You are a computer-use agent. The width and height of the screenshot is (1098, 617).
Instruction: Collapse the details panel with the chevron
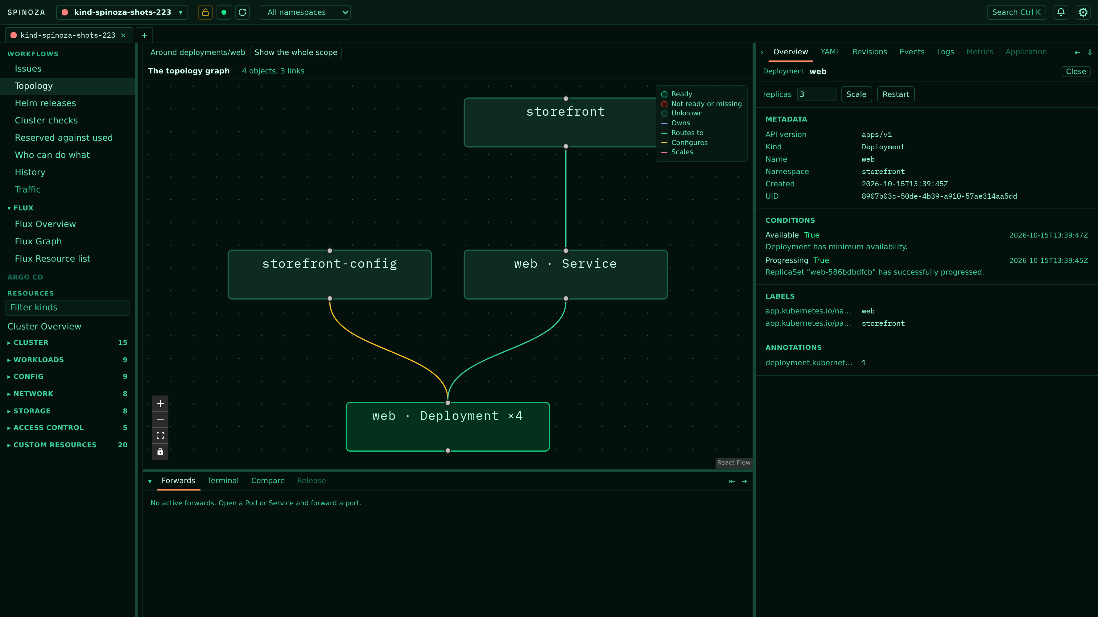pos(762,52)
